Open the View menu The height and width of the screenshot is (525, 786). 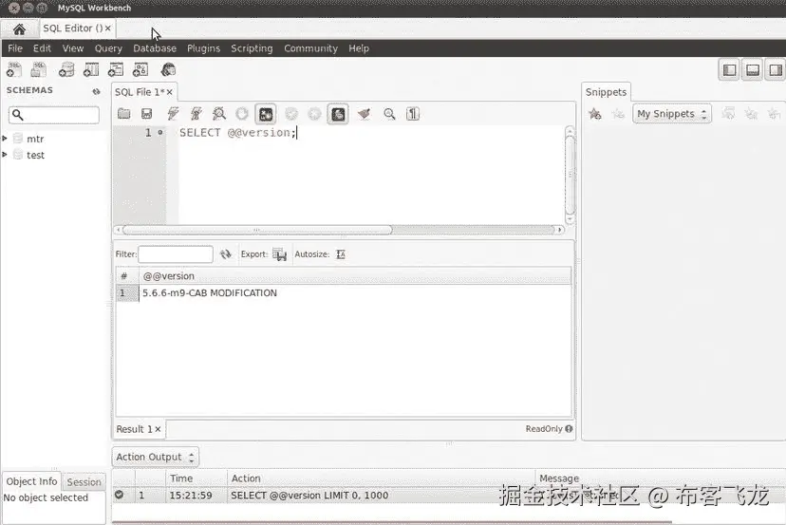(73, 48)
